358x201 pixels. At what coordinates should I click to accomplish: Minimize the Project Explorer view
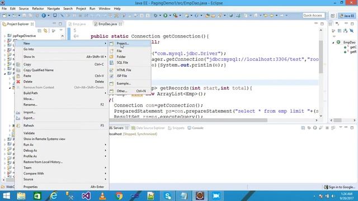pyautogui.click(x=54, y=23)
